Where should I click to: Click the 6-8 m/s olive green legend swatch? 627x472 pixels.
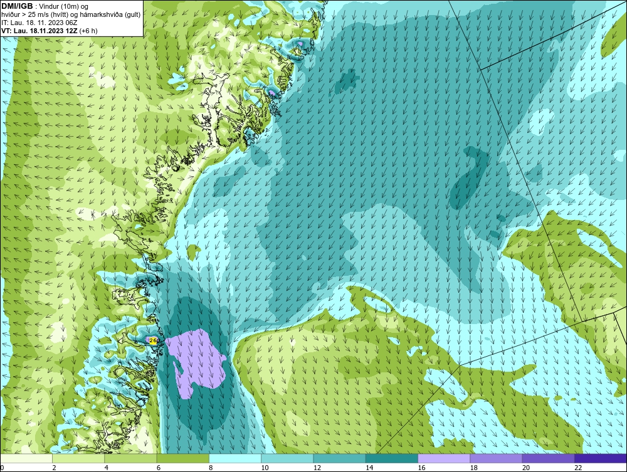pos(182,458)
